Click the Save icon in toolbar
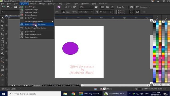The height and width of the screenshot is (96, 170). coord(16,7)
